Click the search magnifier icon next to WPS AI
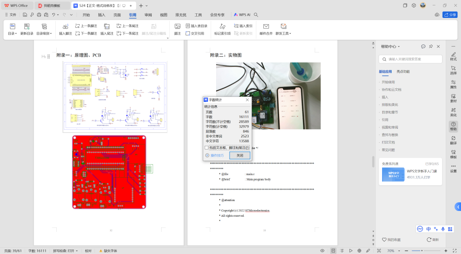The image size is (461, 254). point(256,15)
